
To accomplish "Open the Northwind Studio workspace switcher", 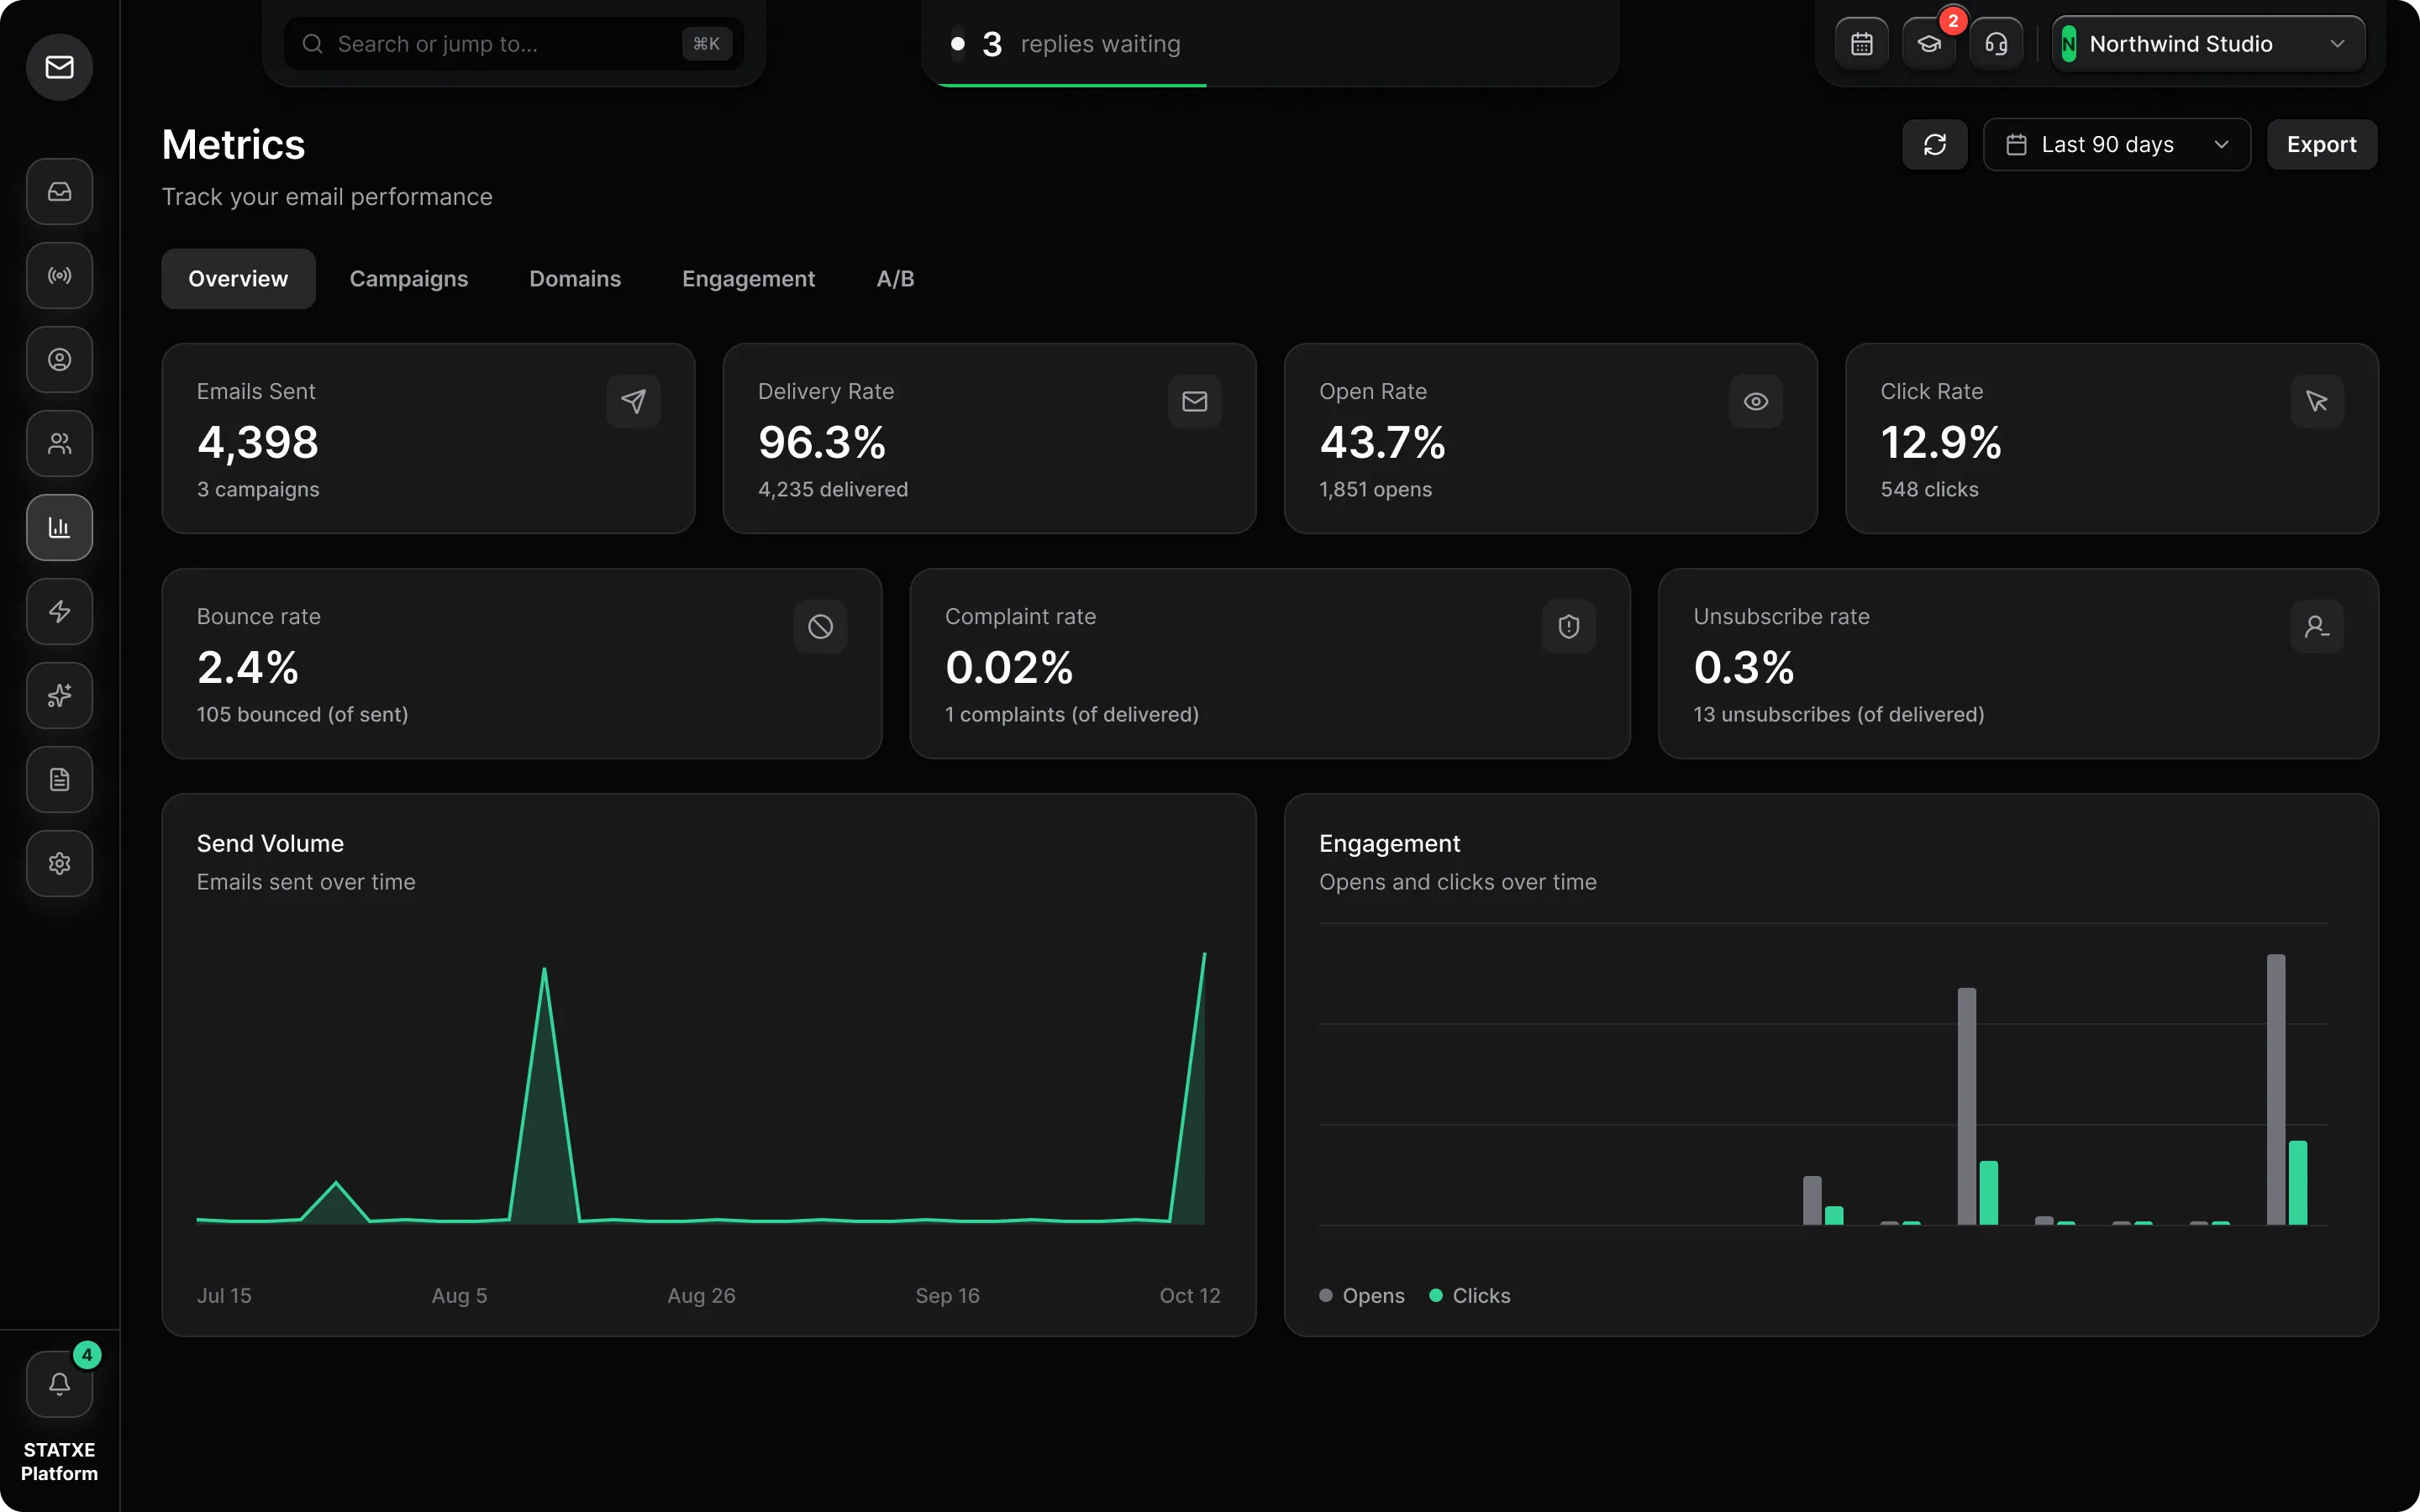I will click(x=2208, y=44).
